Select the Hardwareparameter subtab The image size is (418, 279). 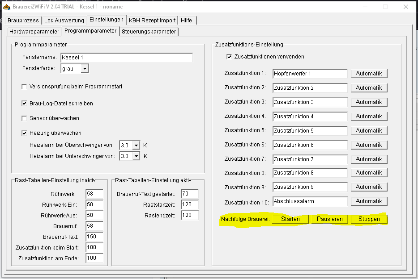pyautogui.click(x=34, y=31)
